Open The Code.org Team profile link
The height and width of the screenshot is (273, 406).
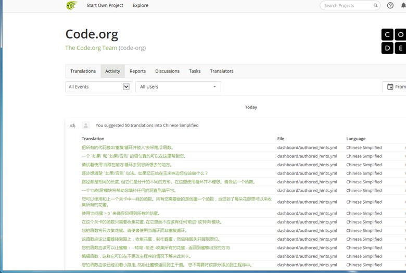(x=91, y=48)
